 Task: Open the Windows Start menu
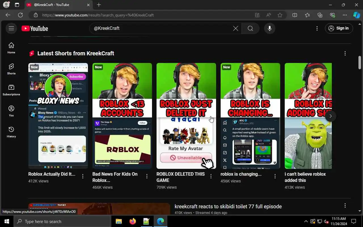click(7, 221)
